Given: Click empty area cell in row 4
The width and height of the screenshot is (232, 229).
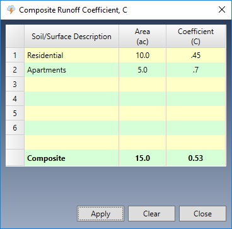Looking at the screenshot, I should pos(142,99).
